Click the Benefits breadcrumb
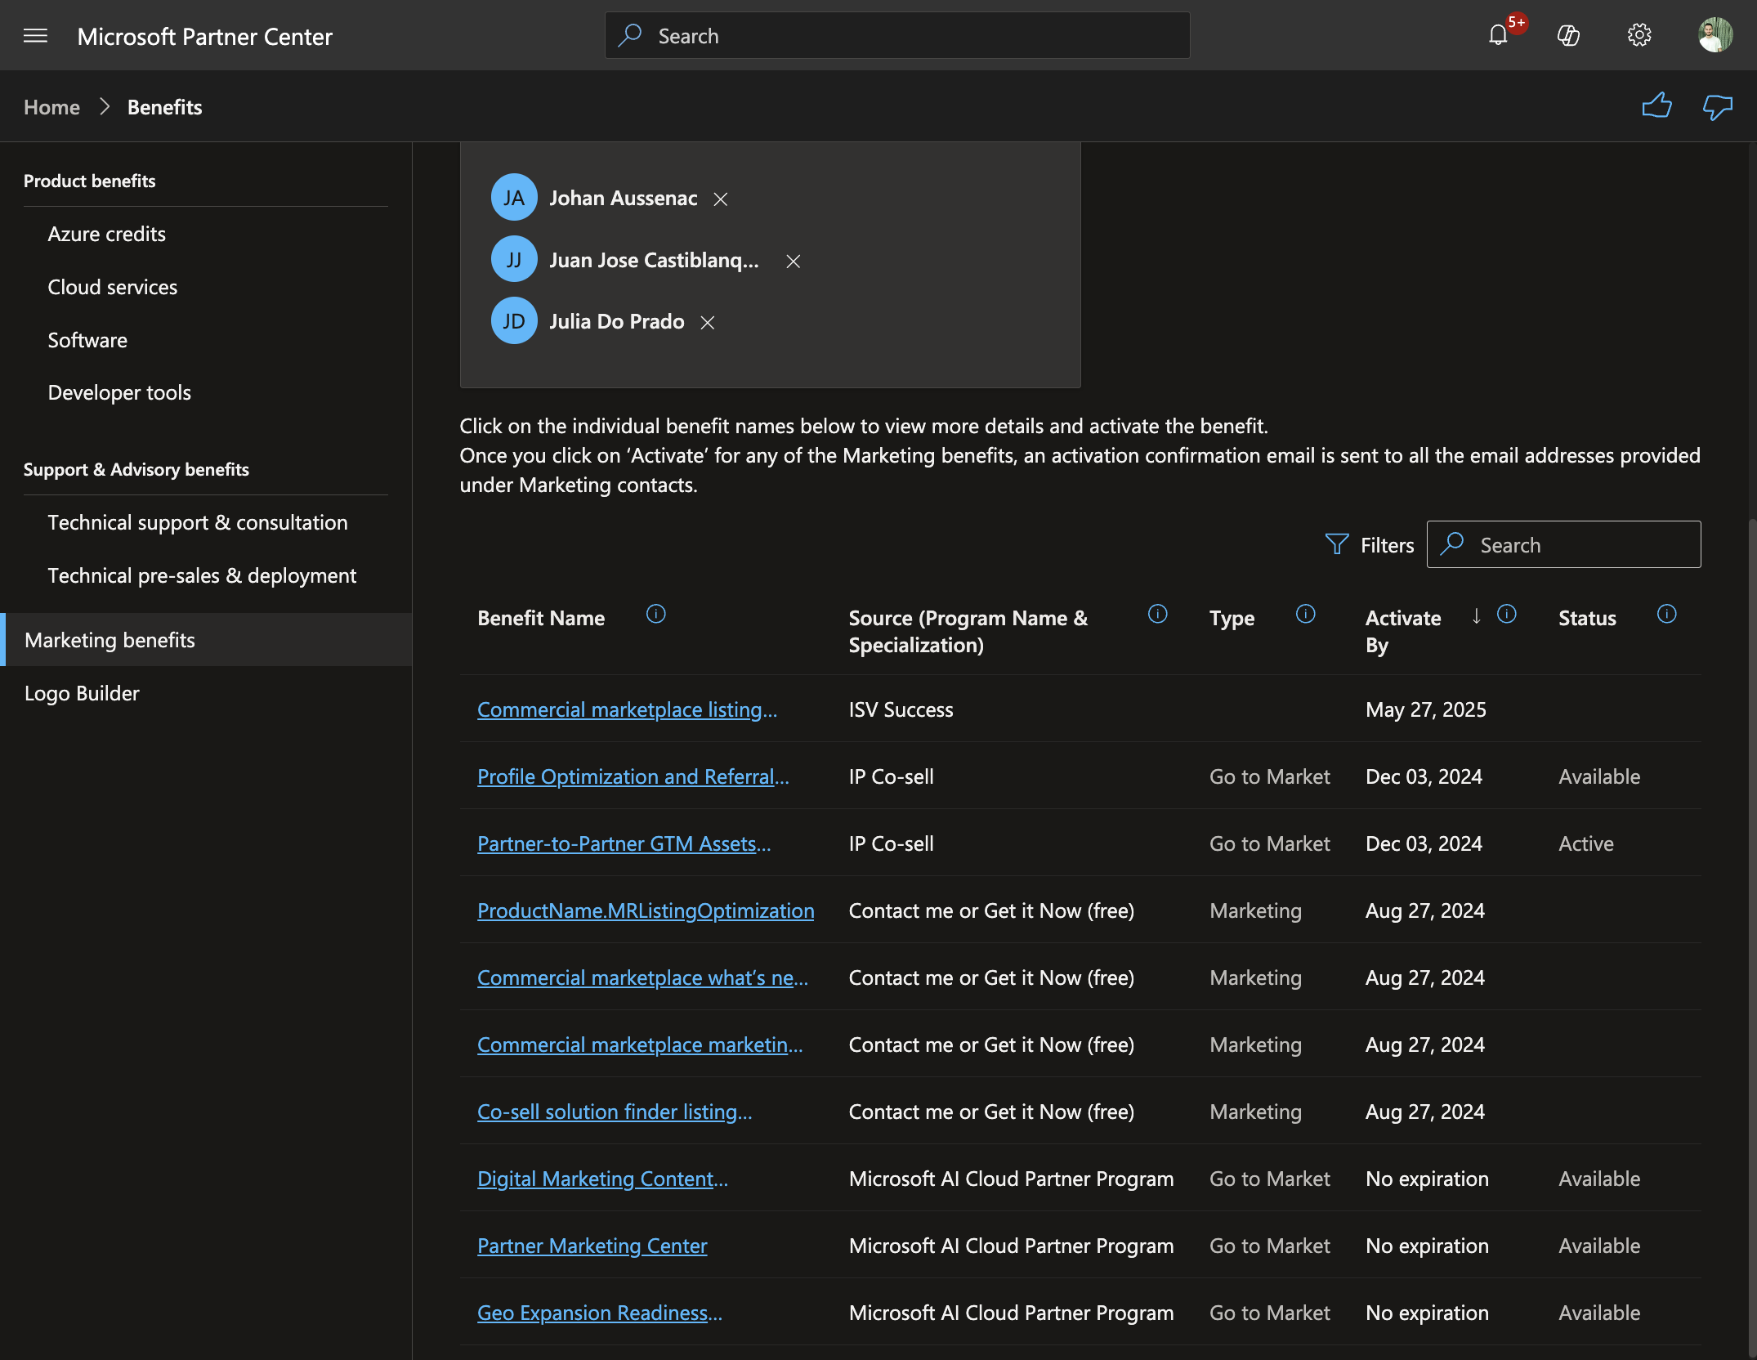Screen dimensions: 1757x1360 164,107
